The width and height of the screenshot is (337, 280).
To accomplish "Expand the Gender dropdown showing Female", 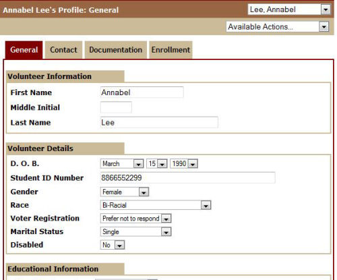I will point(125,192).
